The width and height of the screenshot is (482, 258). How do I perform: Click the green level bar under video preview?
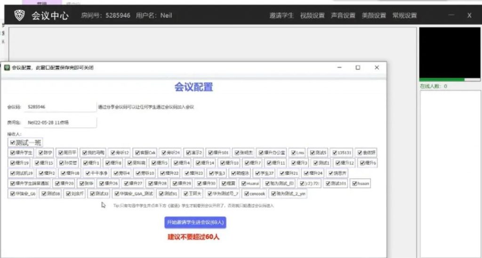pyautogui.click(x=442, y=80)
